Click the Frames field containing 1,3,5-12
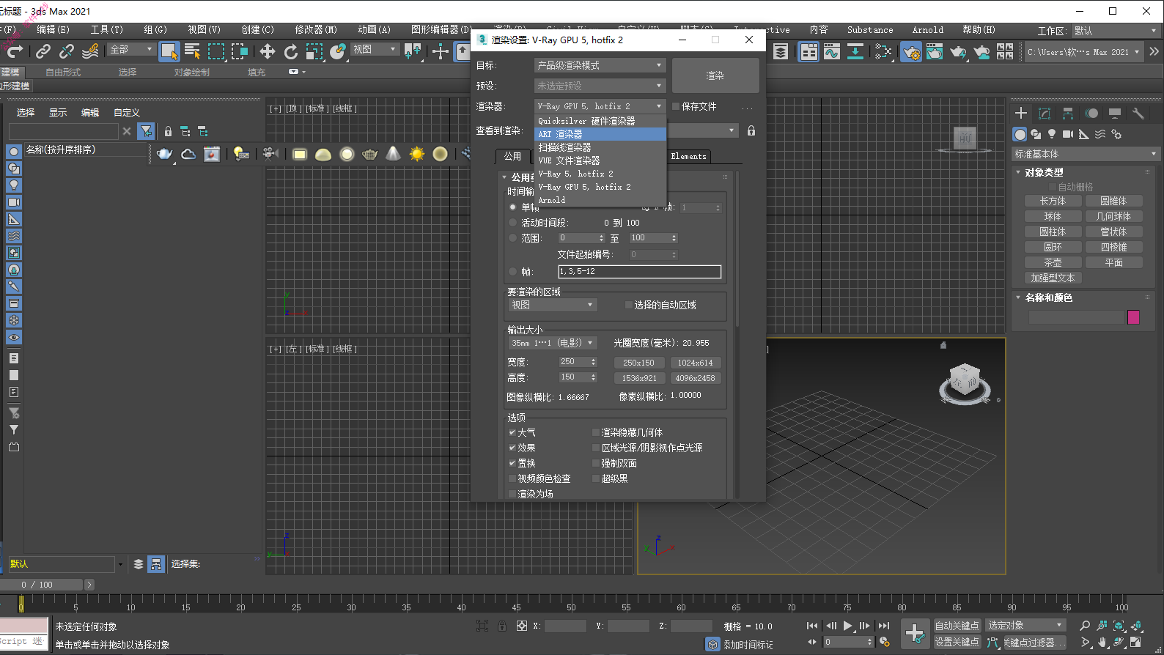 click(x=639, y=272)
